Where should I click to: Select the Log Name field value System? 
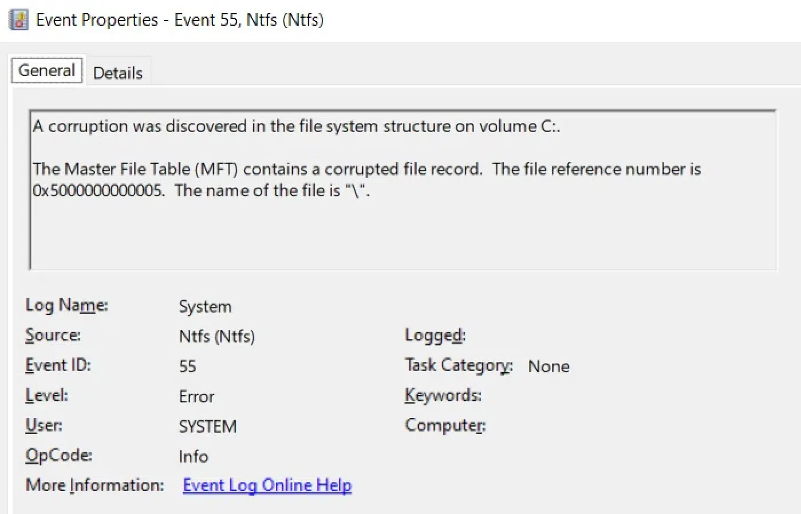205,306
